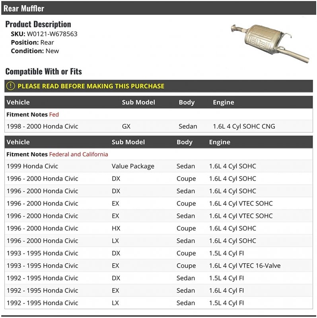The height and width of the screenshot is (318, 317).
Task: Click the red "Fed" fitment note
Action: 54,114
